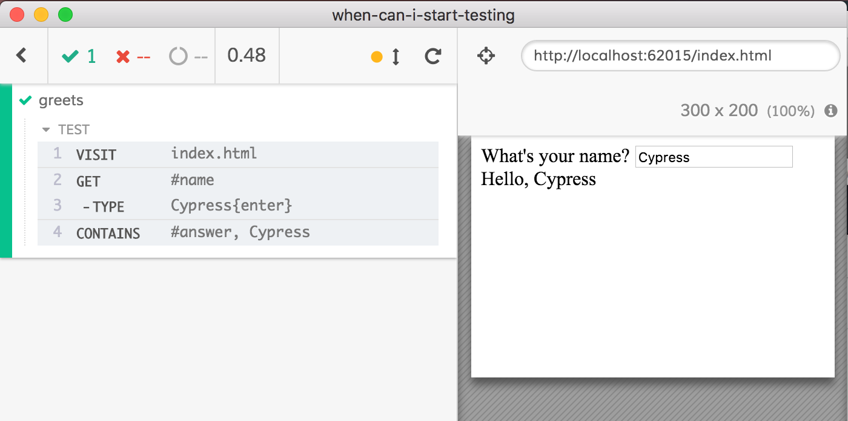Click the 0.48 test duration value
This screenshot has height=421, width=848.
[247, 56]
